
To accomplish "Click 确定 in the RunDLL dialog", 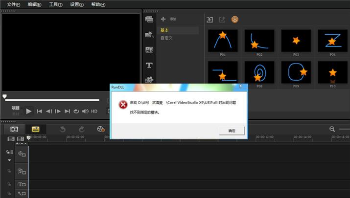I will 232,131.
